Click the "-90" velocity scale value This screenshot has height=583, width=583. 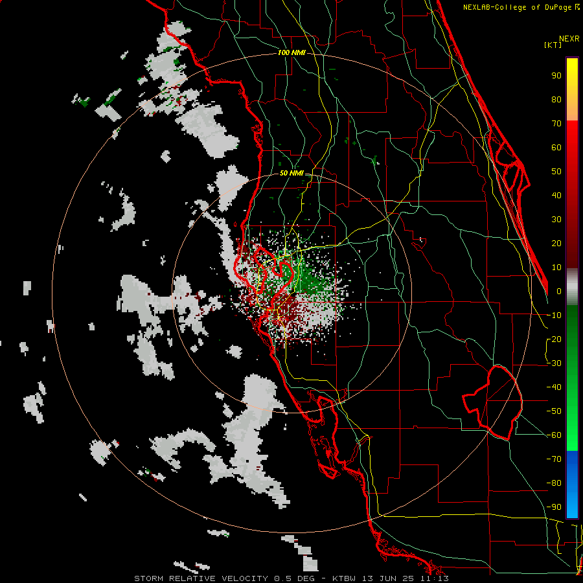click(554, 507)
